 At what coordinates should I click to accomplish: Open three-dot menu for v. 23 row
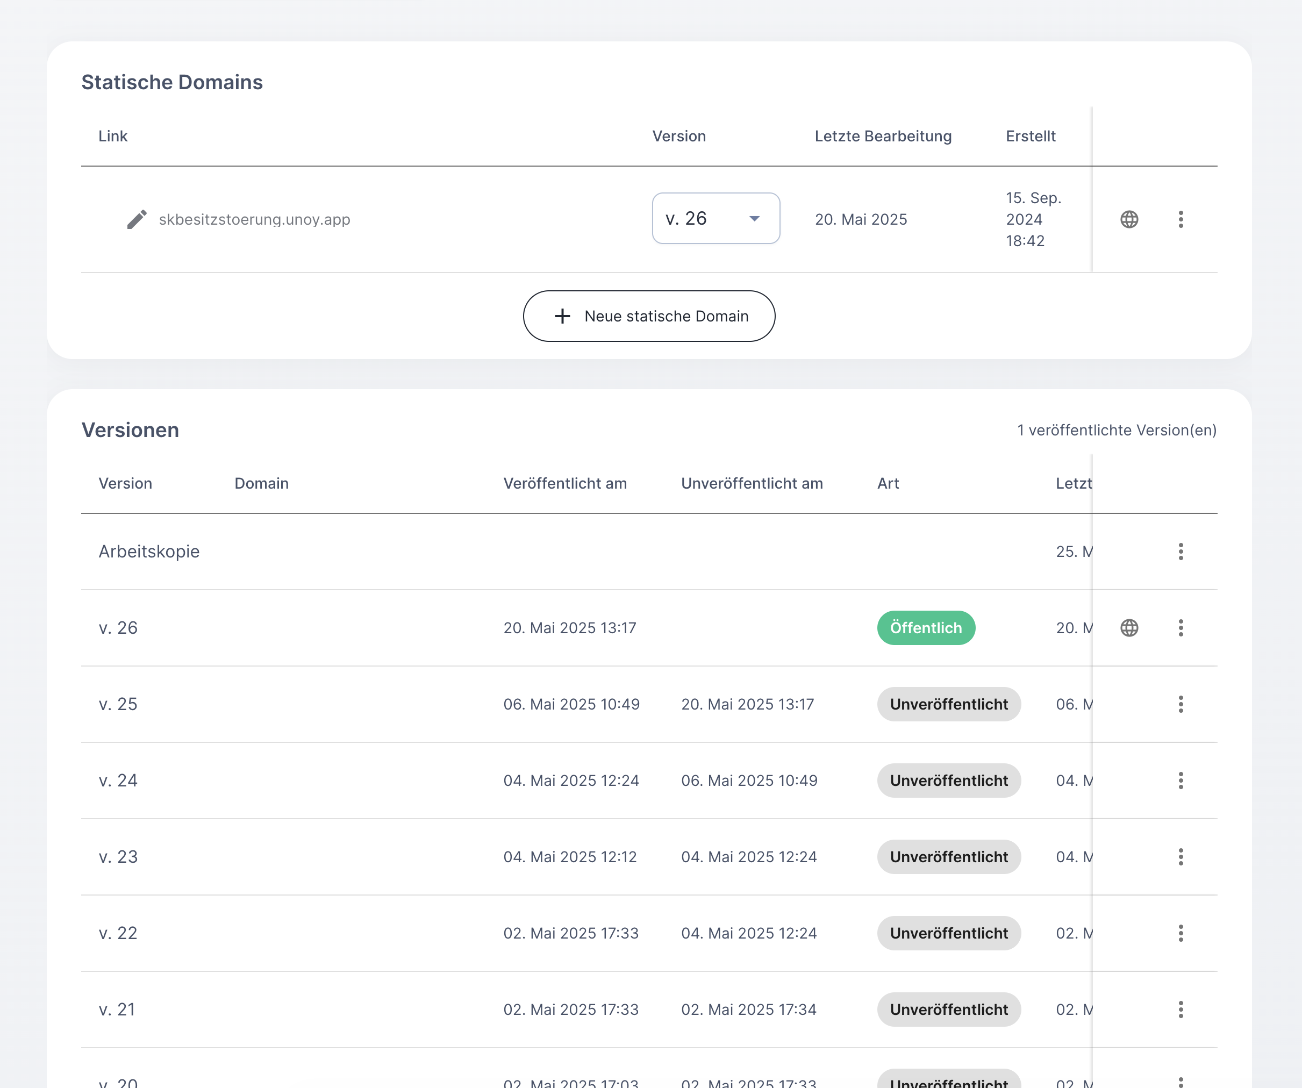pyautogui.click(x=1181, y=857)
